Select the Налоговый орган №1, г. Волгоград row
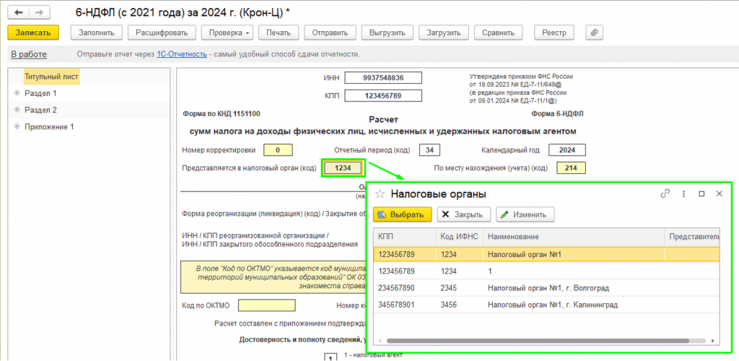This screenshot has height=361, width=739. tap(547, 288)
